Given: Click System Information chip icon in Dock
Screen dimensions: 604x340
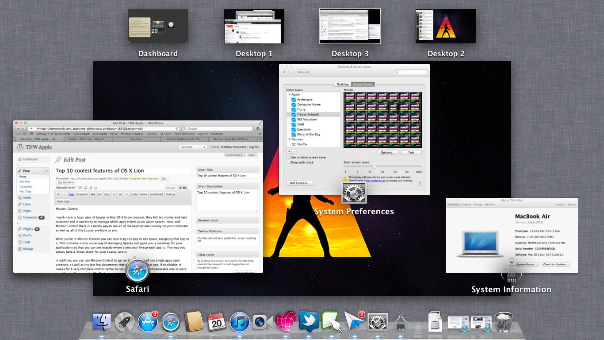Looking at the screenshot, I should point(401,322).
